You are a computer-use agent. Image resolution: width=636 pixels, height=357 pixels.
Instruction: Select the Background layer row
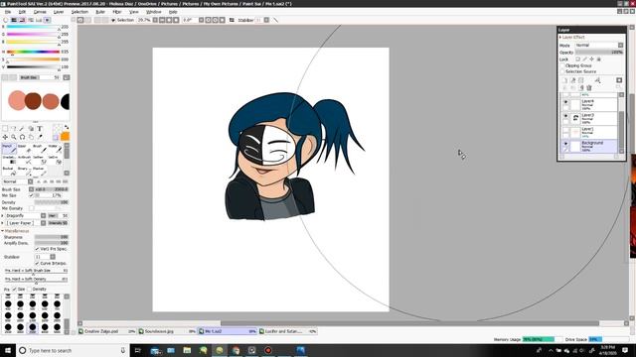click(589, 146)
